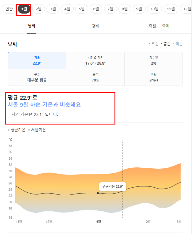This screenshot has width=192, height=234.
Task: Select the 연간 yearly view pill
Action: point(9,9)
